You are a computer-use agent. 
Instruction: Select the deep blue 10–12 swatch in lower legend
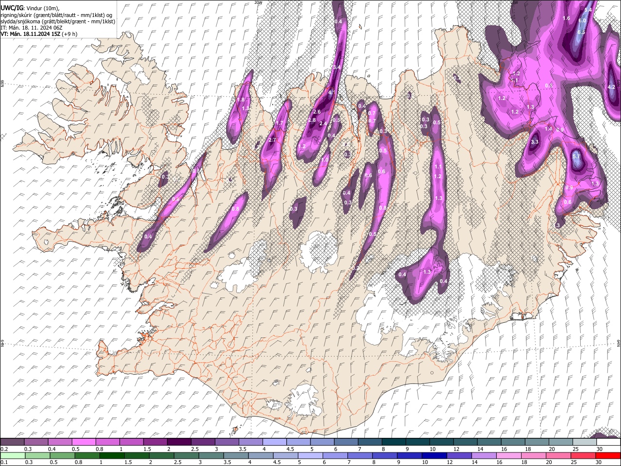[434, 455]
